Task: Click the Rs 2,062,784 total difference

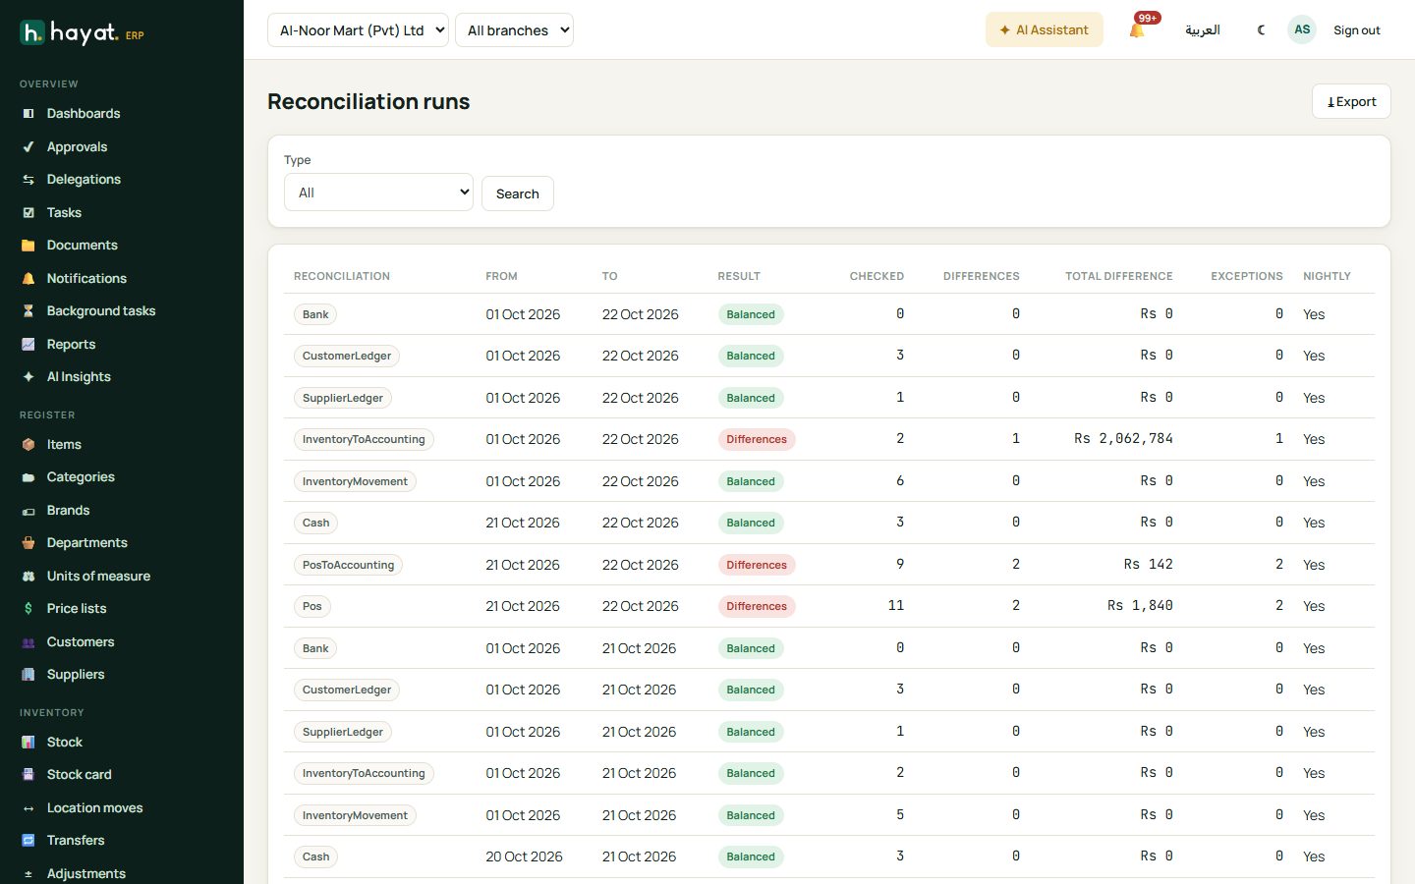Action: click(x=1123, y=439)
